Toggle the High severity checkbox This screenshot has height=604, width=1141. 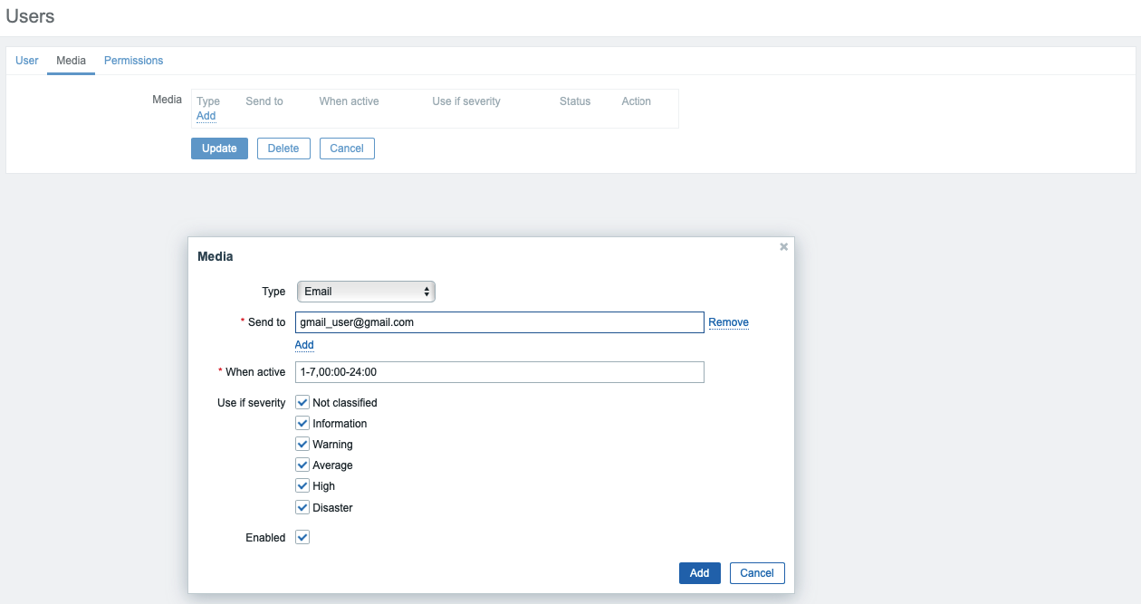click(302, 485)
